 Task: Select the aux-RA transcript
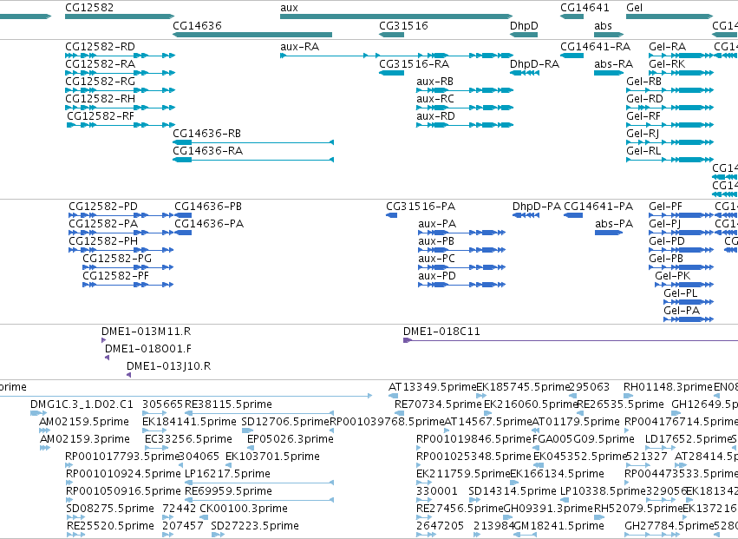pos(396,56)
